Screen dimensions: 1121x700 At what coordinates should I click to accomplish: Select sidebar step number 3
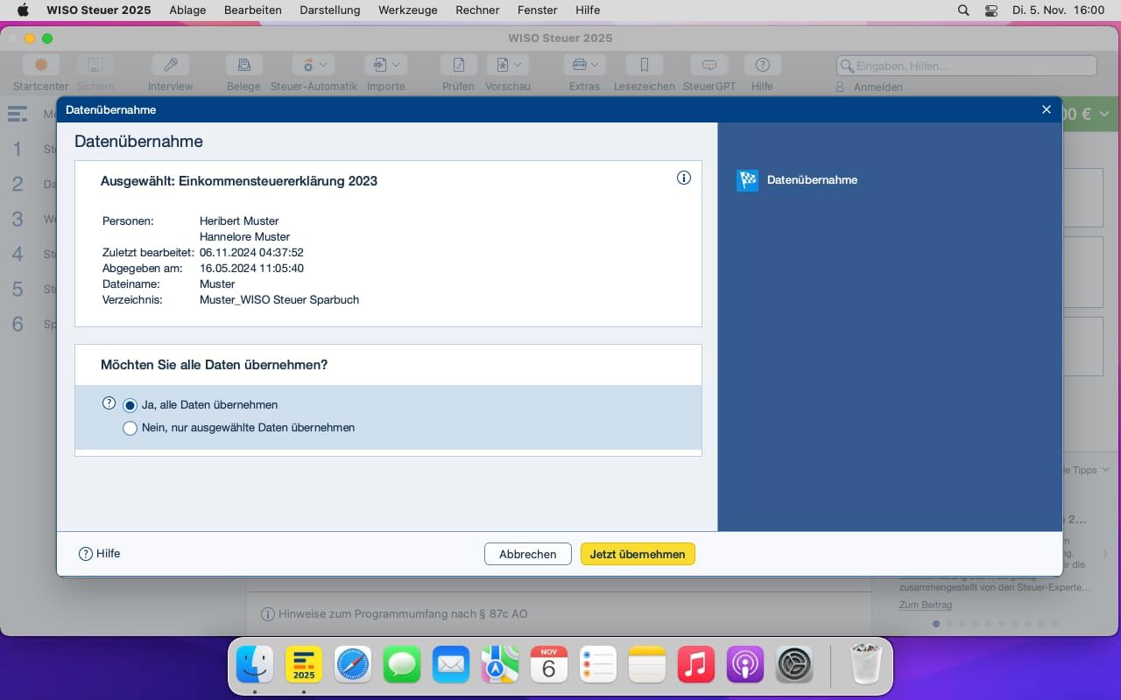coord(17,219)
